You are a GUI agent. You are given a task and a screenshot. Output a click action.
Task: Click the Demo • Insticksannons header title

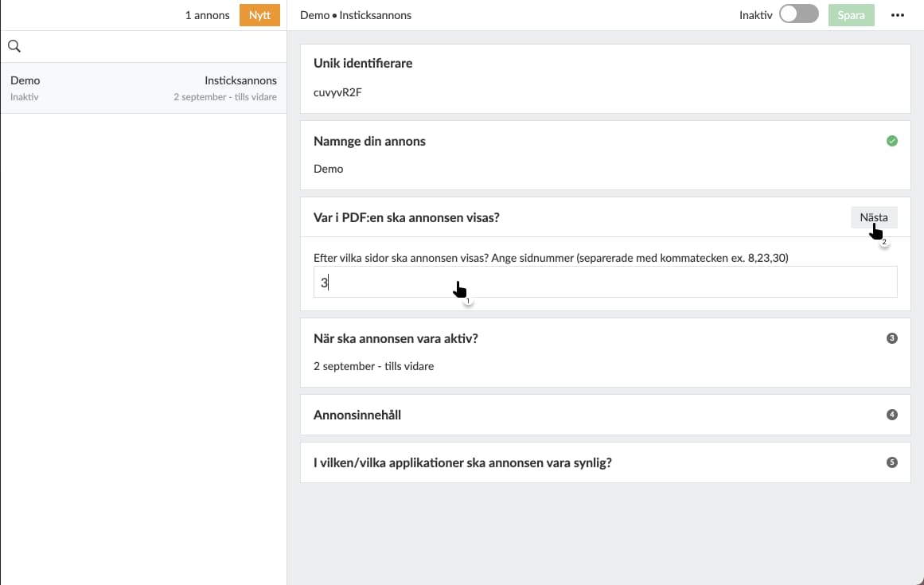pos(356,15)
